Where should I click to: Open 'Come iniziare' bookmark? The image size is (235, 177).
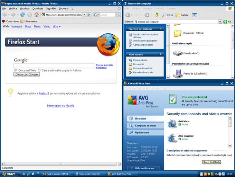[11, 21]
